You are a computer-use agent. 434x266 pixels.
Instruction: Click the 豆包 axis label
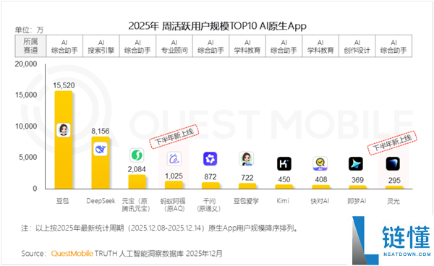pos(62,201)
